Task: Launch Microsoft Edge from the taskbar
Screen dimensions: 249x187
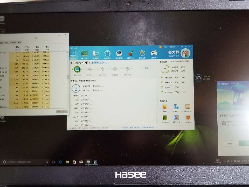Action: click(x=60, y=162)
